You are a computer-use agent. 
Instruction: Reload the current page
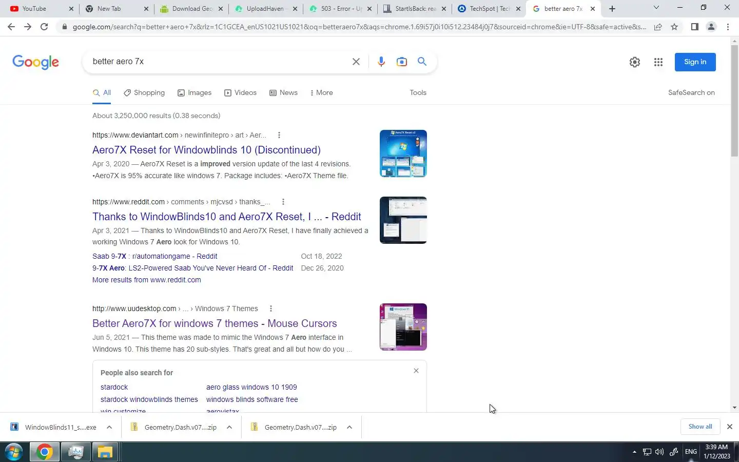pos(44,27)
